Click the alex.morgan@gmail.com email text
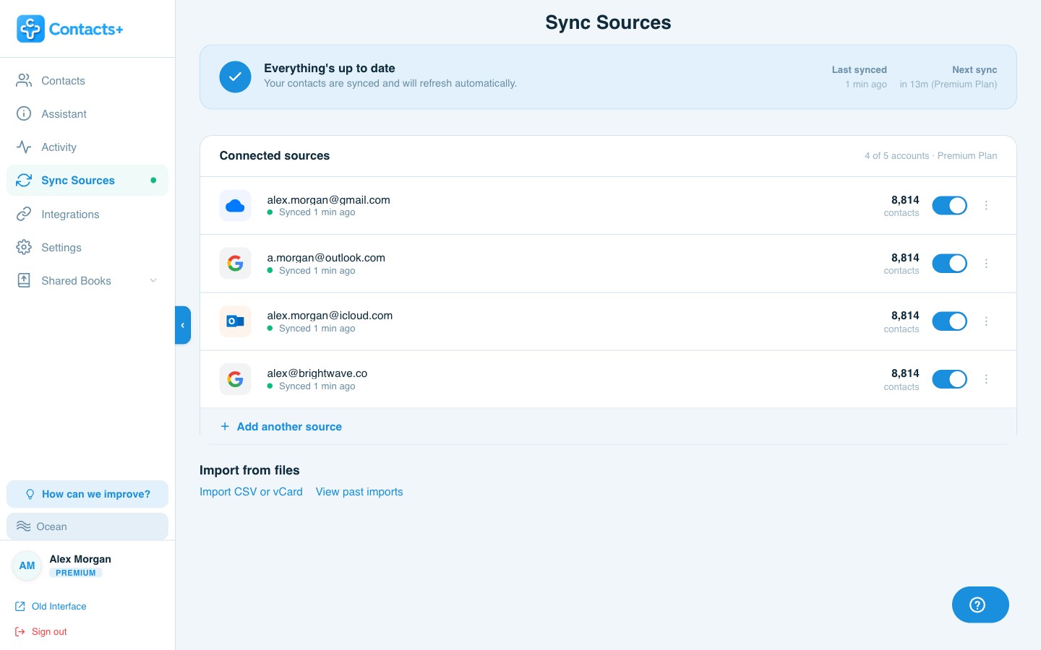This screenshot has height=650, width=1041. coord(328,200)
